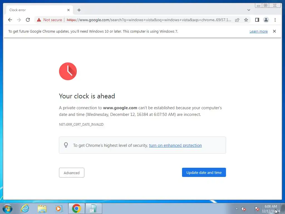
Task: Reload the current page
Action: point(28,20)
